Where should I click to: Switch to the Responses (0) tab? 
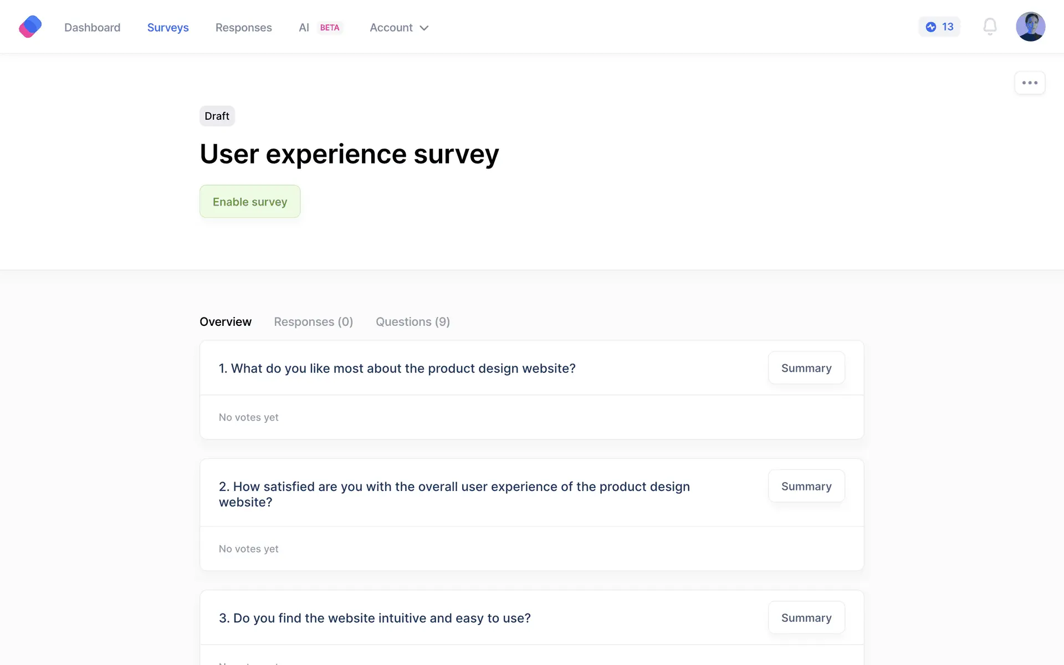pyautogui.click(x=313, y=322)
